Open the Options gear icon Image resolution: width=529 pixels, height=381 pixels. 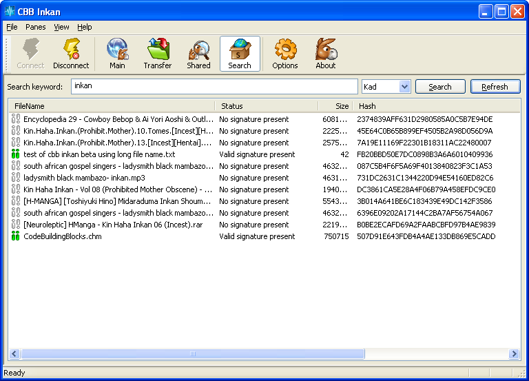point(285,50)
